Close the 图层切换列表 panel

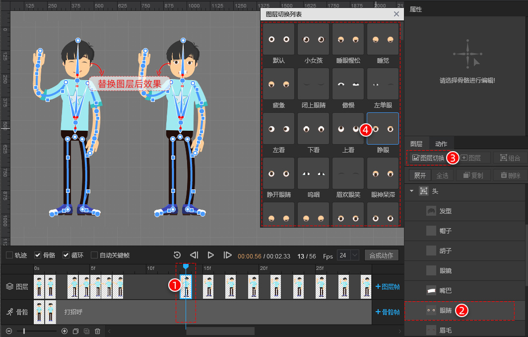tap(396, 14)
